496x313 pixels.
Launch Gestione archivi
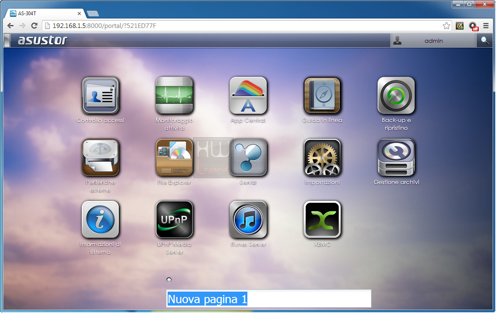coord(396,157)
